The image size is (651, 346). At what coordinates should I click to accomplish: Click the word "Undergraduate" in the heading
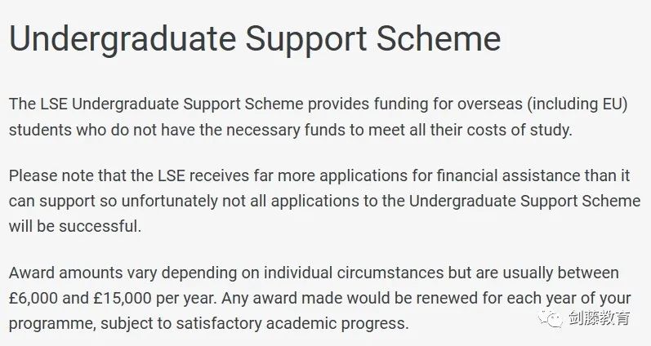tap(123, 40)
